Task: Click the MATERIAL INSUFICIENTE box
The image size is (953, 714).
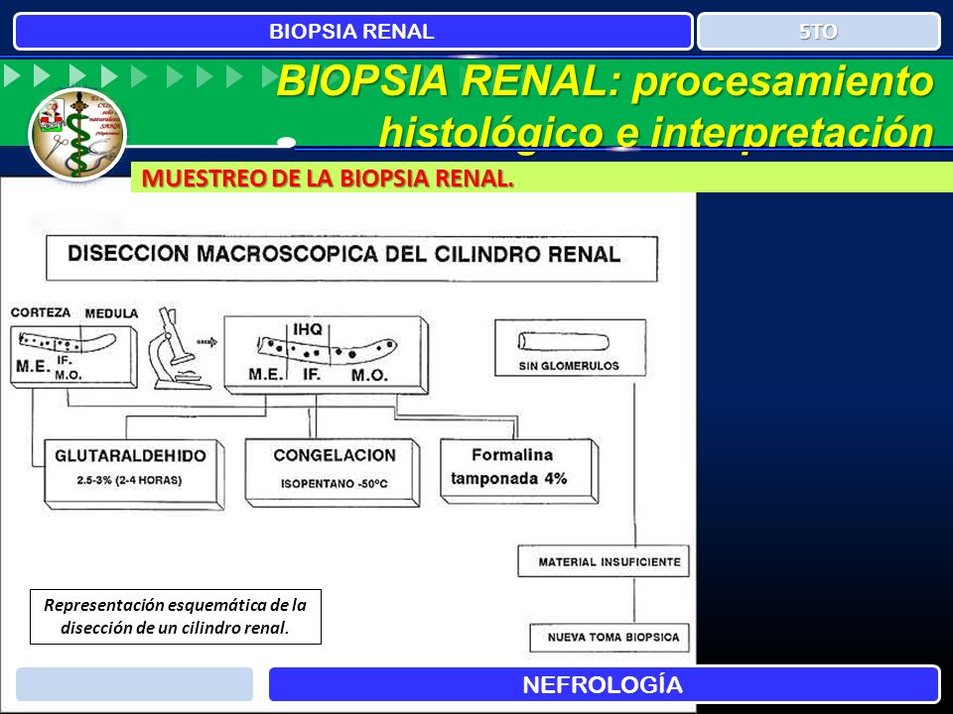Action: (x=604, y=561)
